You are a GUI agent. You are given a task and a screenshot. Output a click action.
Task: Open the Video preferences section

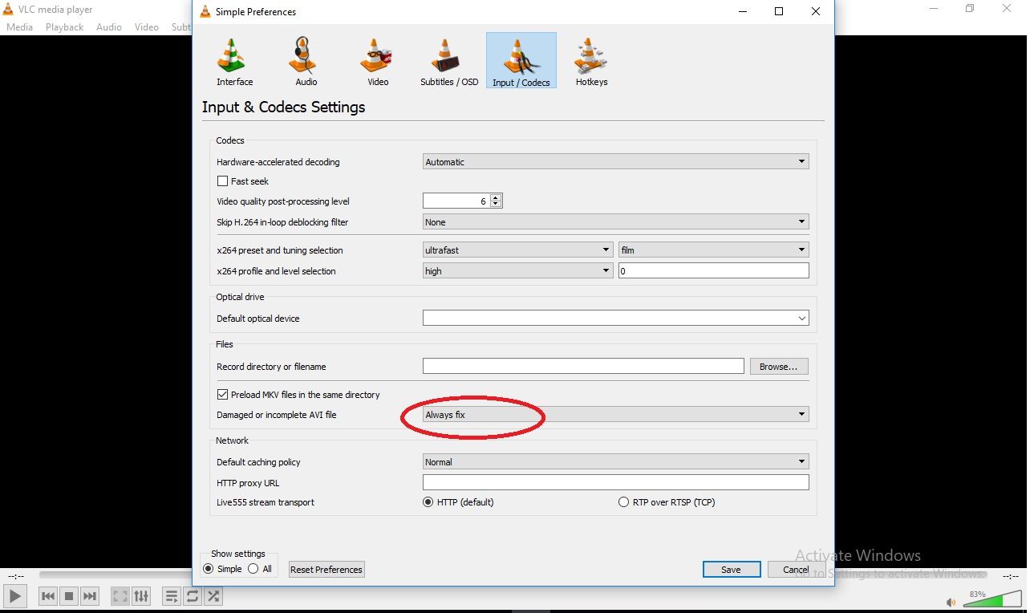pos(378,61)
